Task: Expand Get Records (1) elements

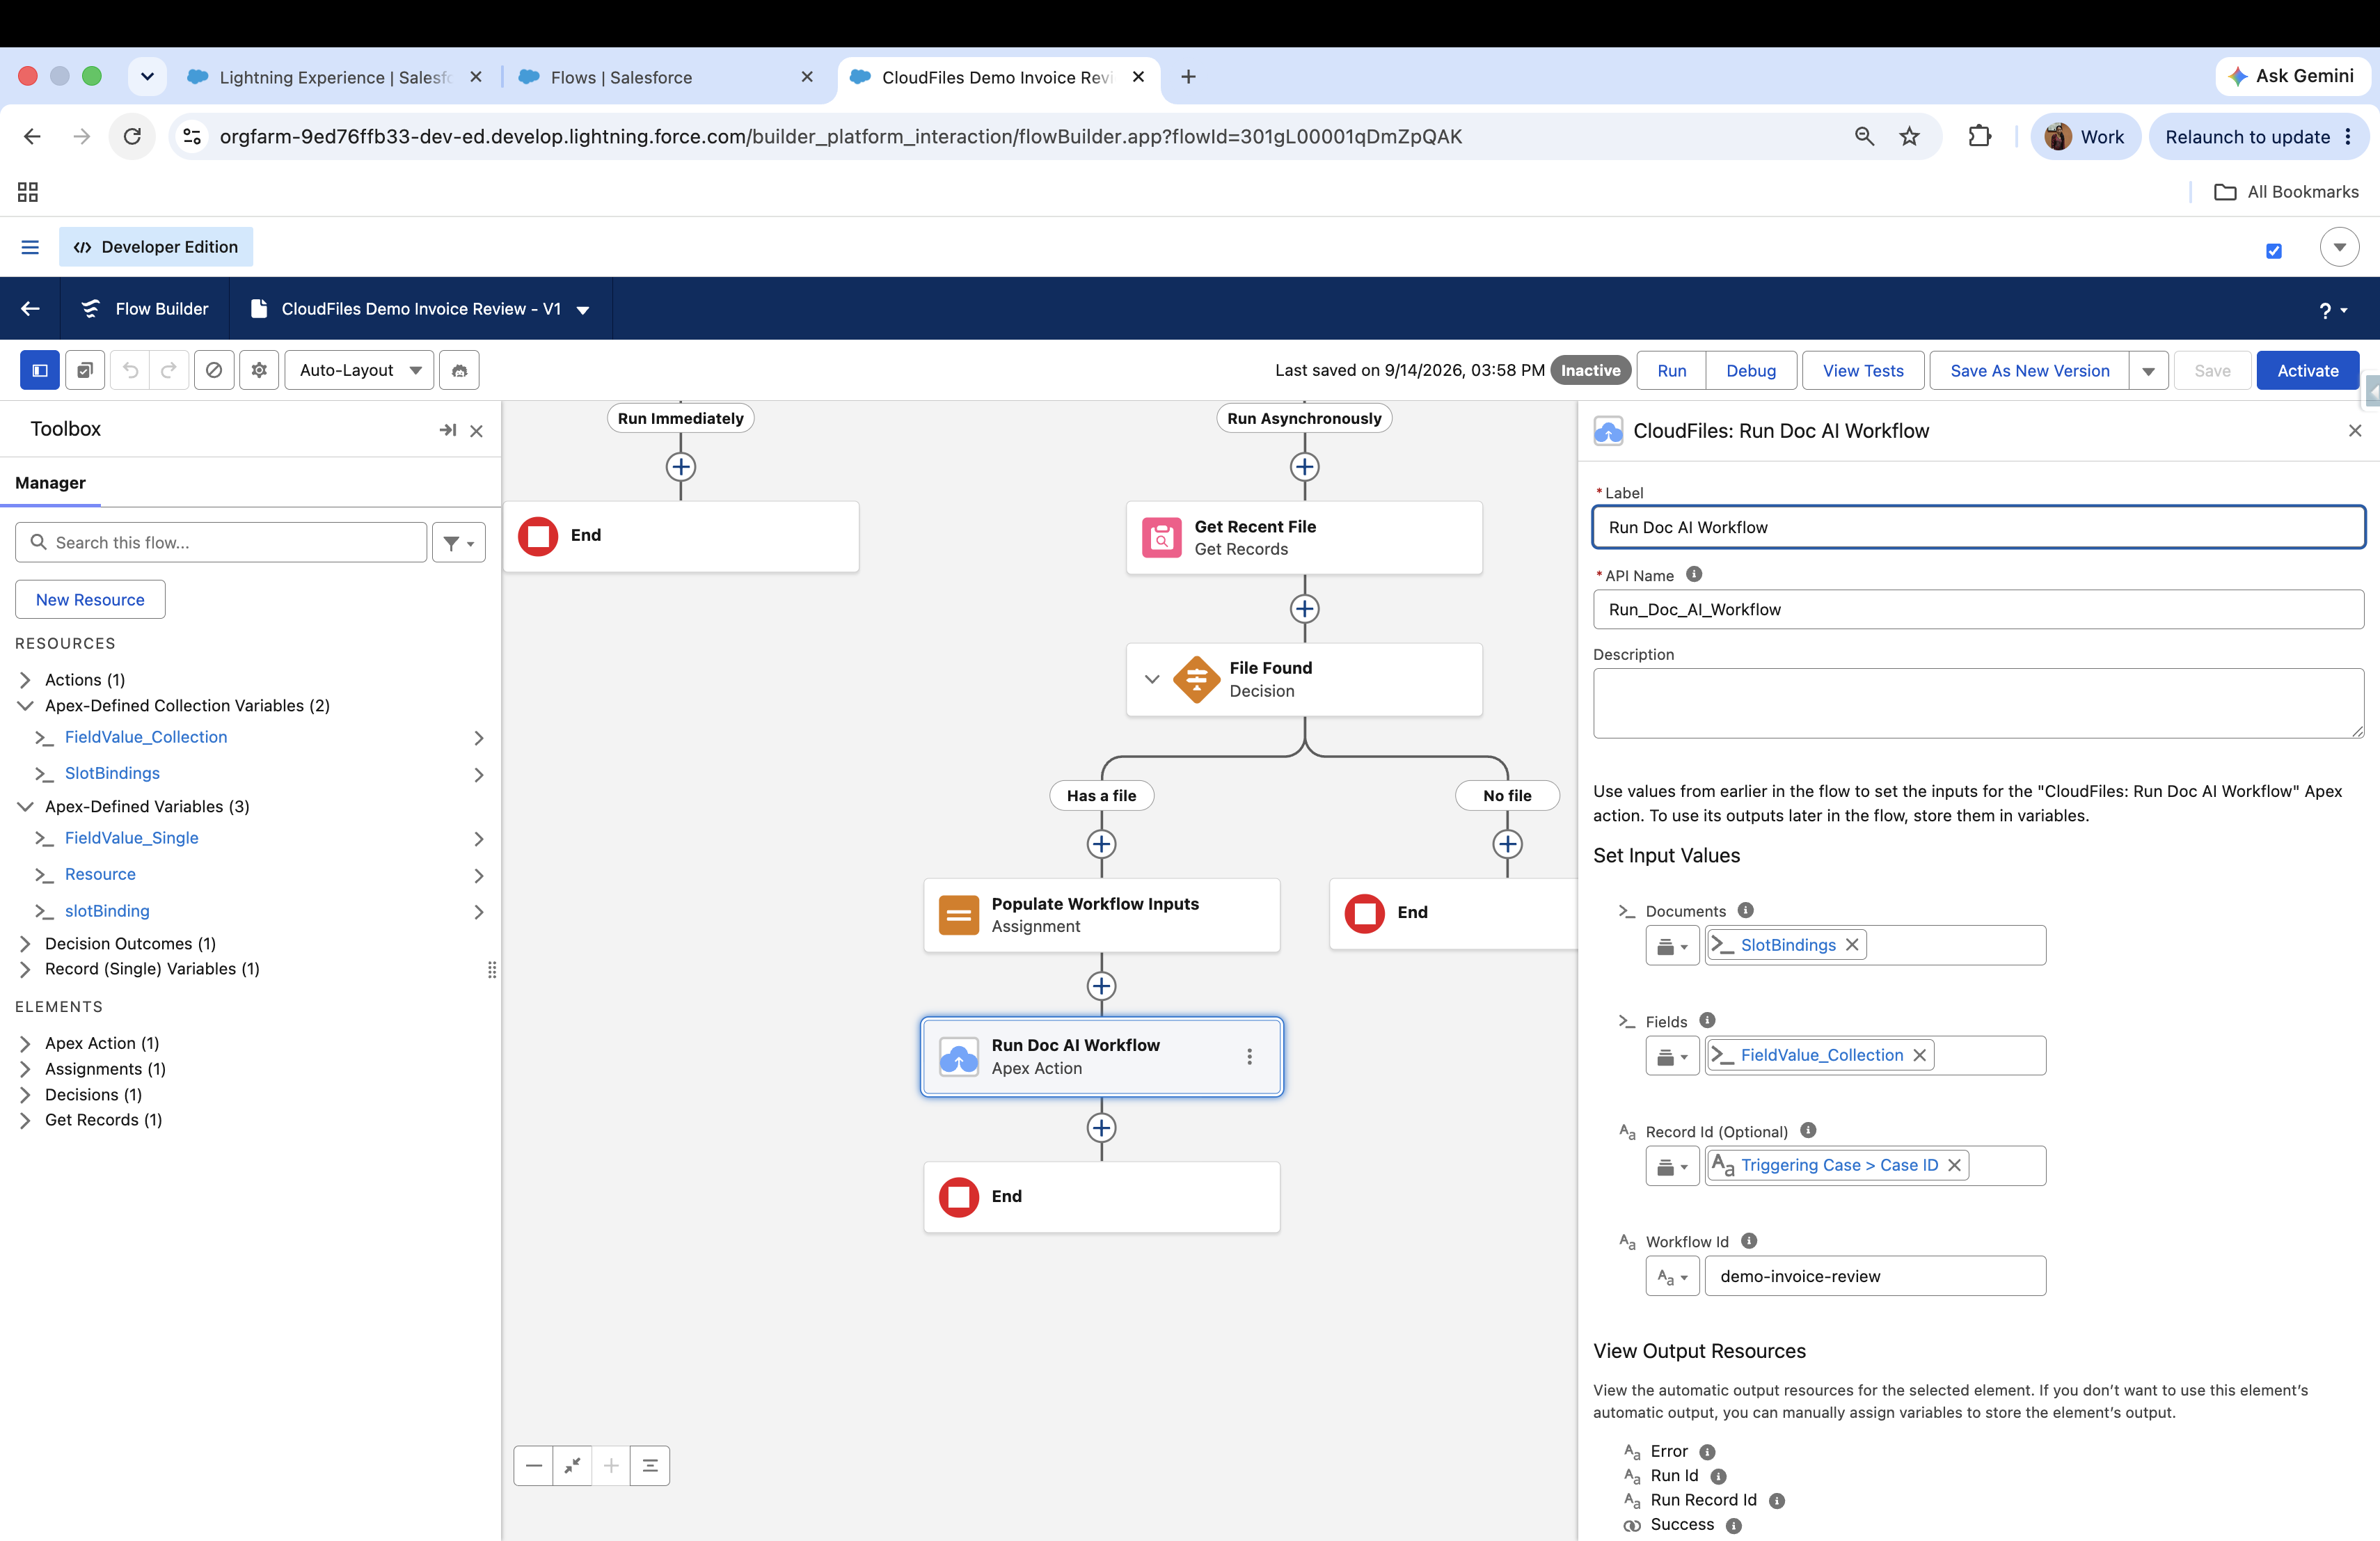Action: [x=26, y=1120]
